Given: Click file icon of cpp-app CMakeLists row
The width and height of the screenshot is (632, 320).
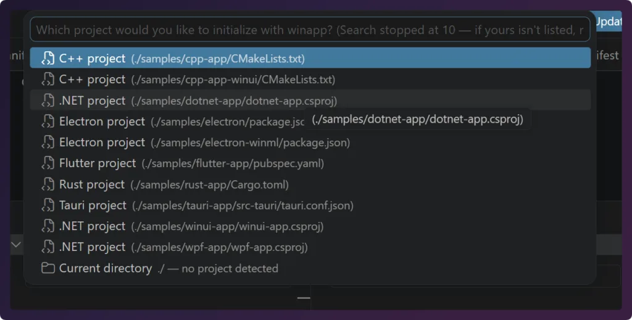Looking at the screenshot, I should pyautogui.click(x=48, y=59).
